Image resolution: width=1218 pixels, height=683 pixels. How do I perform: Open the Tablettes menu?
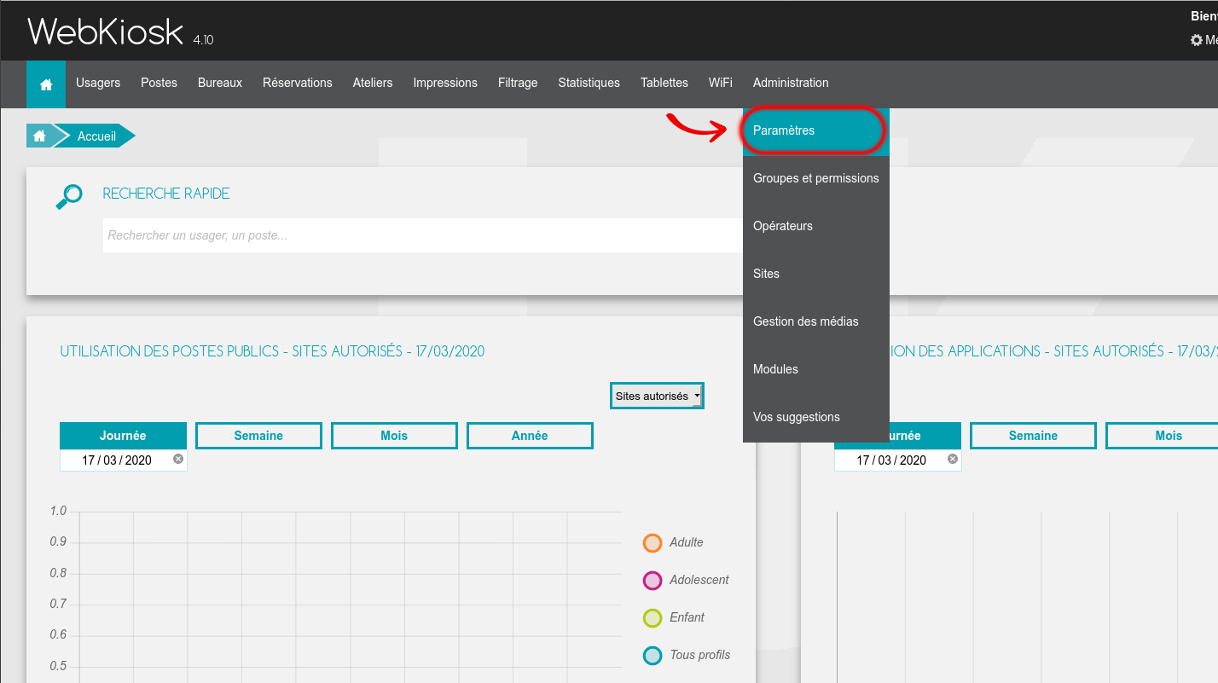pos(664,84)
